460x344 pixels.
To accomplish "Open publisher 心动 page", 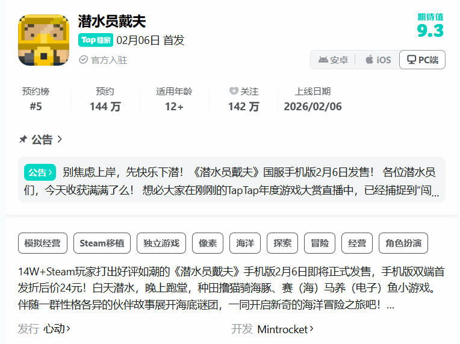I will click(x=57, y=329).
